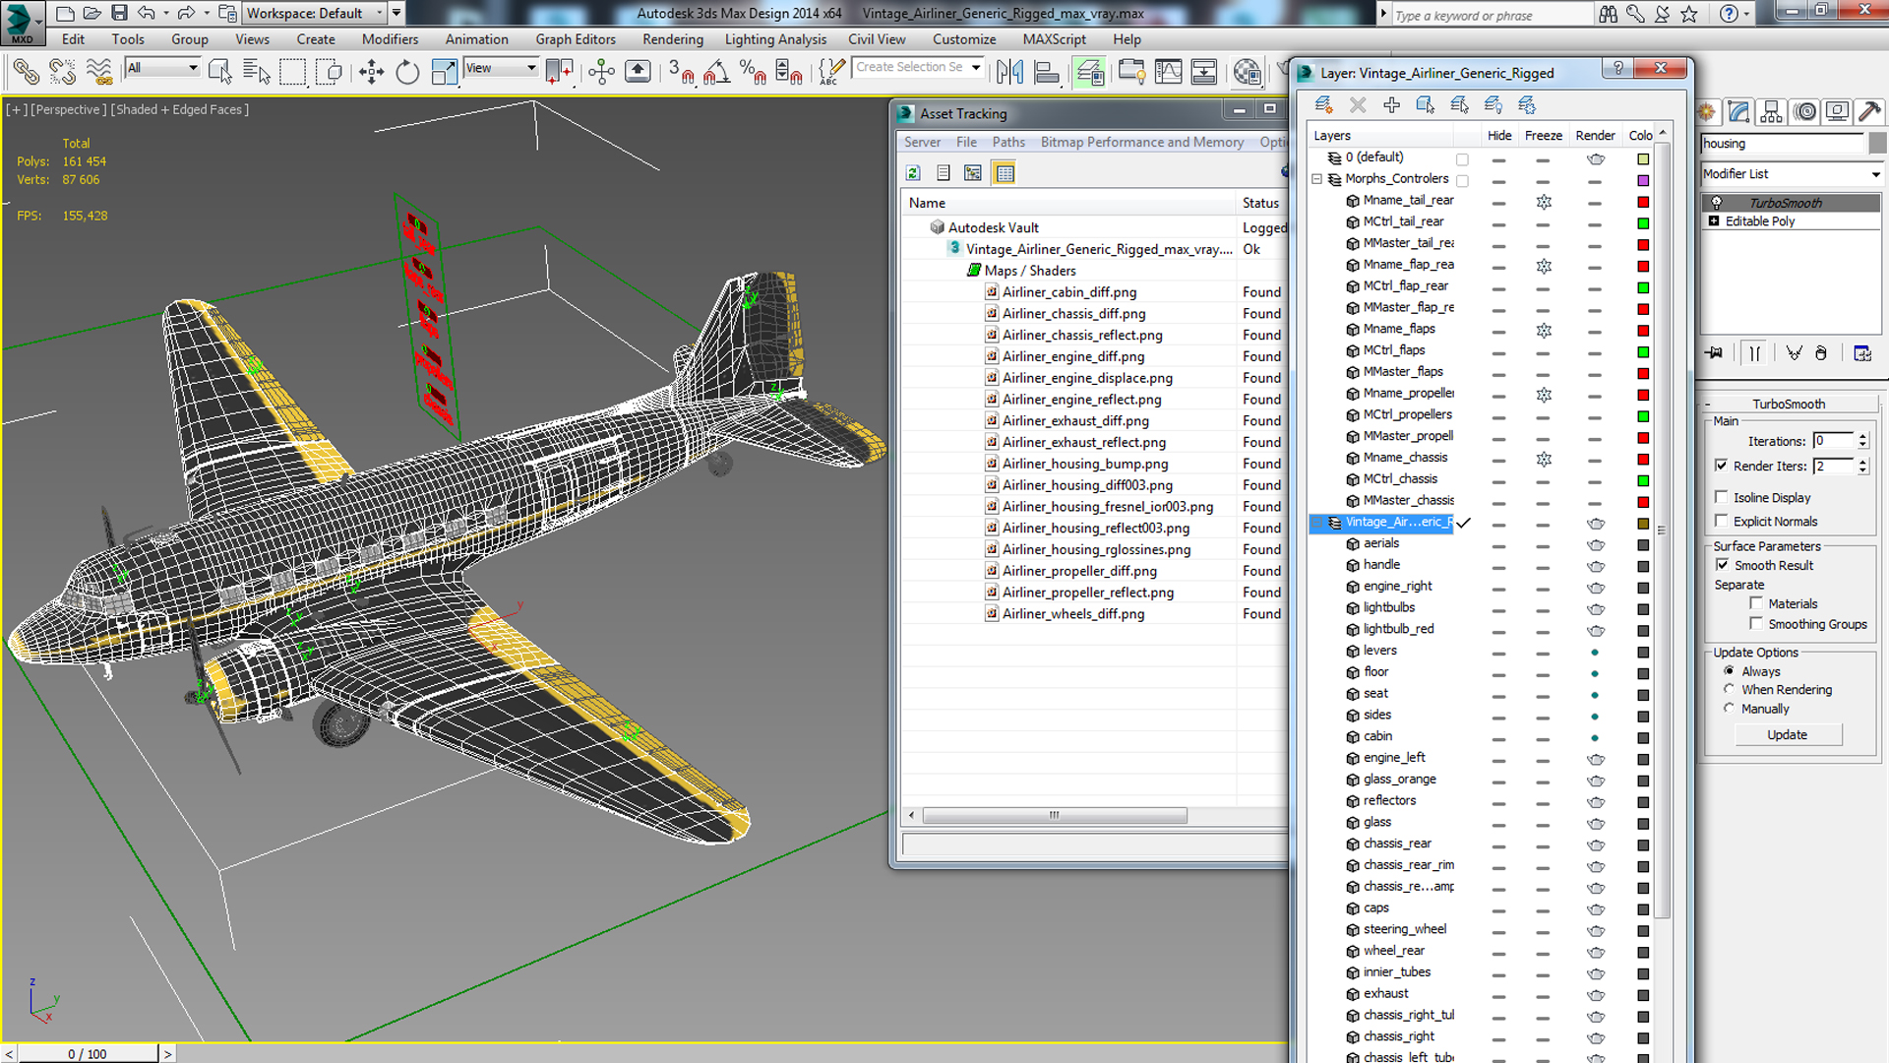Click Select Highlighted Objects and Layers icon
Viewport: 1889px width, 1063px height.
point(1425,104)
